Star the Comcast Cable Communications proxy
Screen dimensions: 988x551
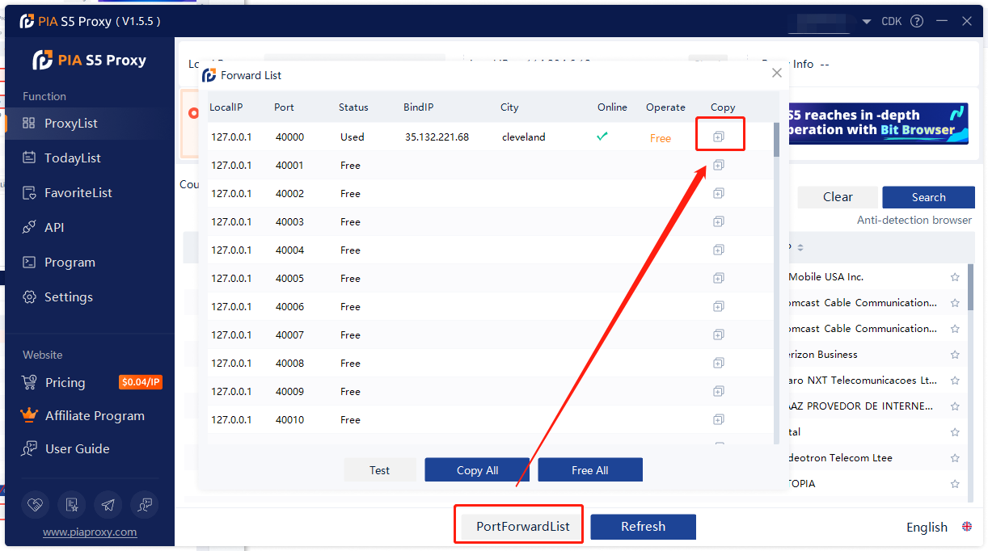955,302
